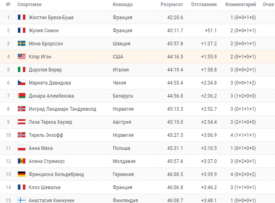Click the Комментарий column header
This screenshot has height=203, width=275.
[x=241, y=4]
